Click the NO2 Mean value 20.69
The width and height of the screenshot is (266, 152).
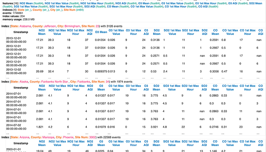40,71
